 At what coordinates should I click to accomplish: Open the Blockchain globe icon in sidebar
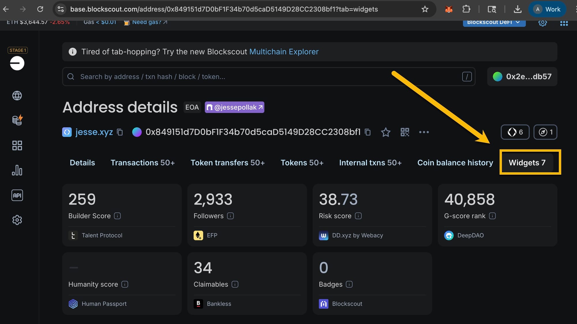click(x=17, y=96)
